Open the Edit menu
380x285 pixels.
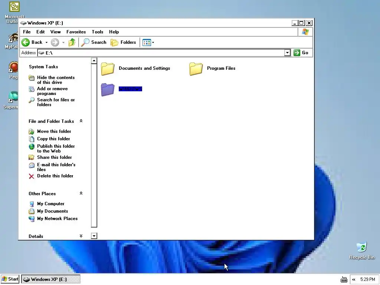tap(40, 32)
